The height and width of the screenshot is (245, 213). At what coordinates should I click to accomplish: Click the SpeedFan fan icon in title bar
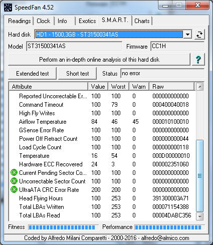[8, 8]
